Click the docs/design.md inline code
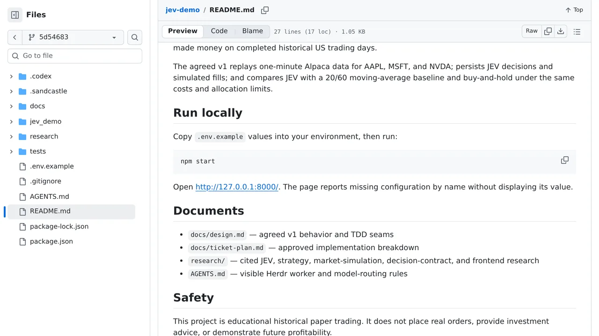 (218, 235)
